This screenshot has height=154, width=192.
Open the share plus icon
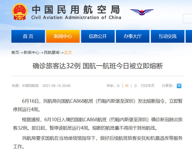coord(179,86)
